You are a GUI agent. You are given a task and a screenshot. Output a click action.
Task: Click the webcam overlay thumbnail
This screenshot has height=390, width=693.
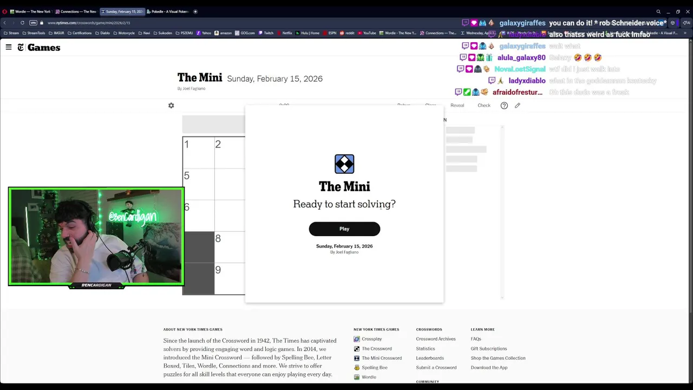coord(96,237)
